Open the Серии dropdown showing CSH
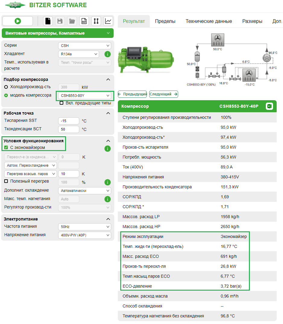Viewport: 283px width, 324px height. [x=84, y=45]
